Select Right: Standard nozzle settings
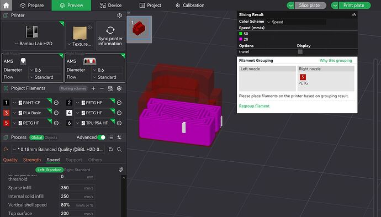 pyautogui.click(x=77, y=170)
